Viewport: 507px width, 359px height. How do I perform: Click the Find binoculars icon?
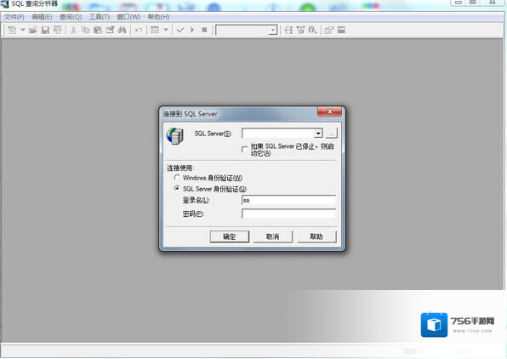pyautogui.click(x=122, y=30)
